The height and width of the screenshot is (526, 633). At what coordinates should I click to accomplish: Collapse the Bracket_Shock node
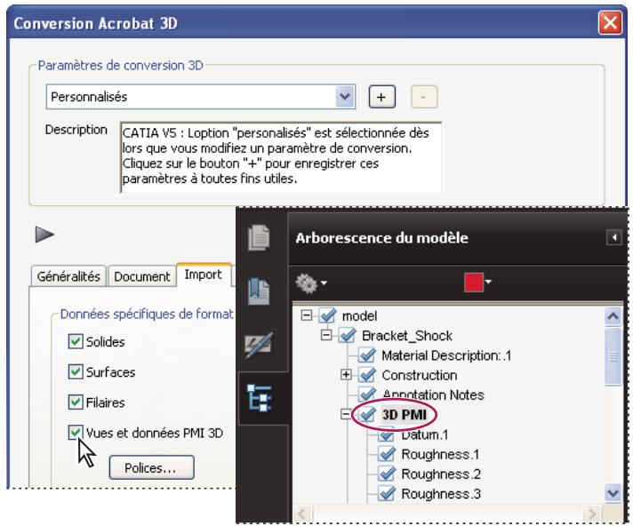point(326,335)
